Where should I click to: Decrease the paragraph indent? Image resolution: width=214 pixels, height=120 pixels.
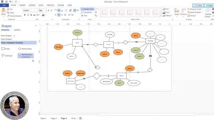click(69, 15)
